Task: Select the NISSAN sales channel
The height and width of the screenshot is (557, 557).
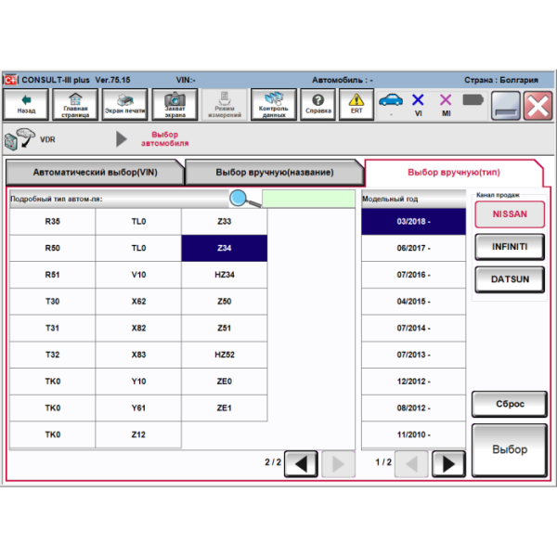Action: click(509, 214)
